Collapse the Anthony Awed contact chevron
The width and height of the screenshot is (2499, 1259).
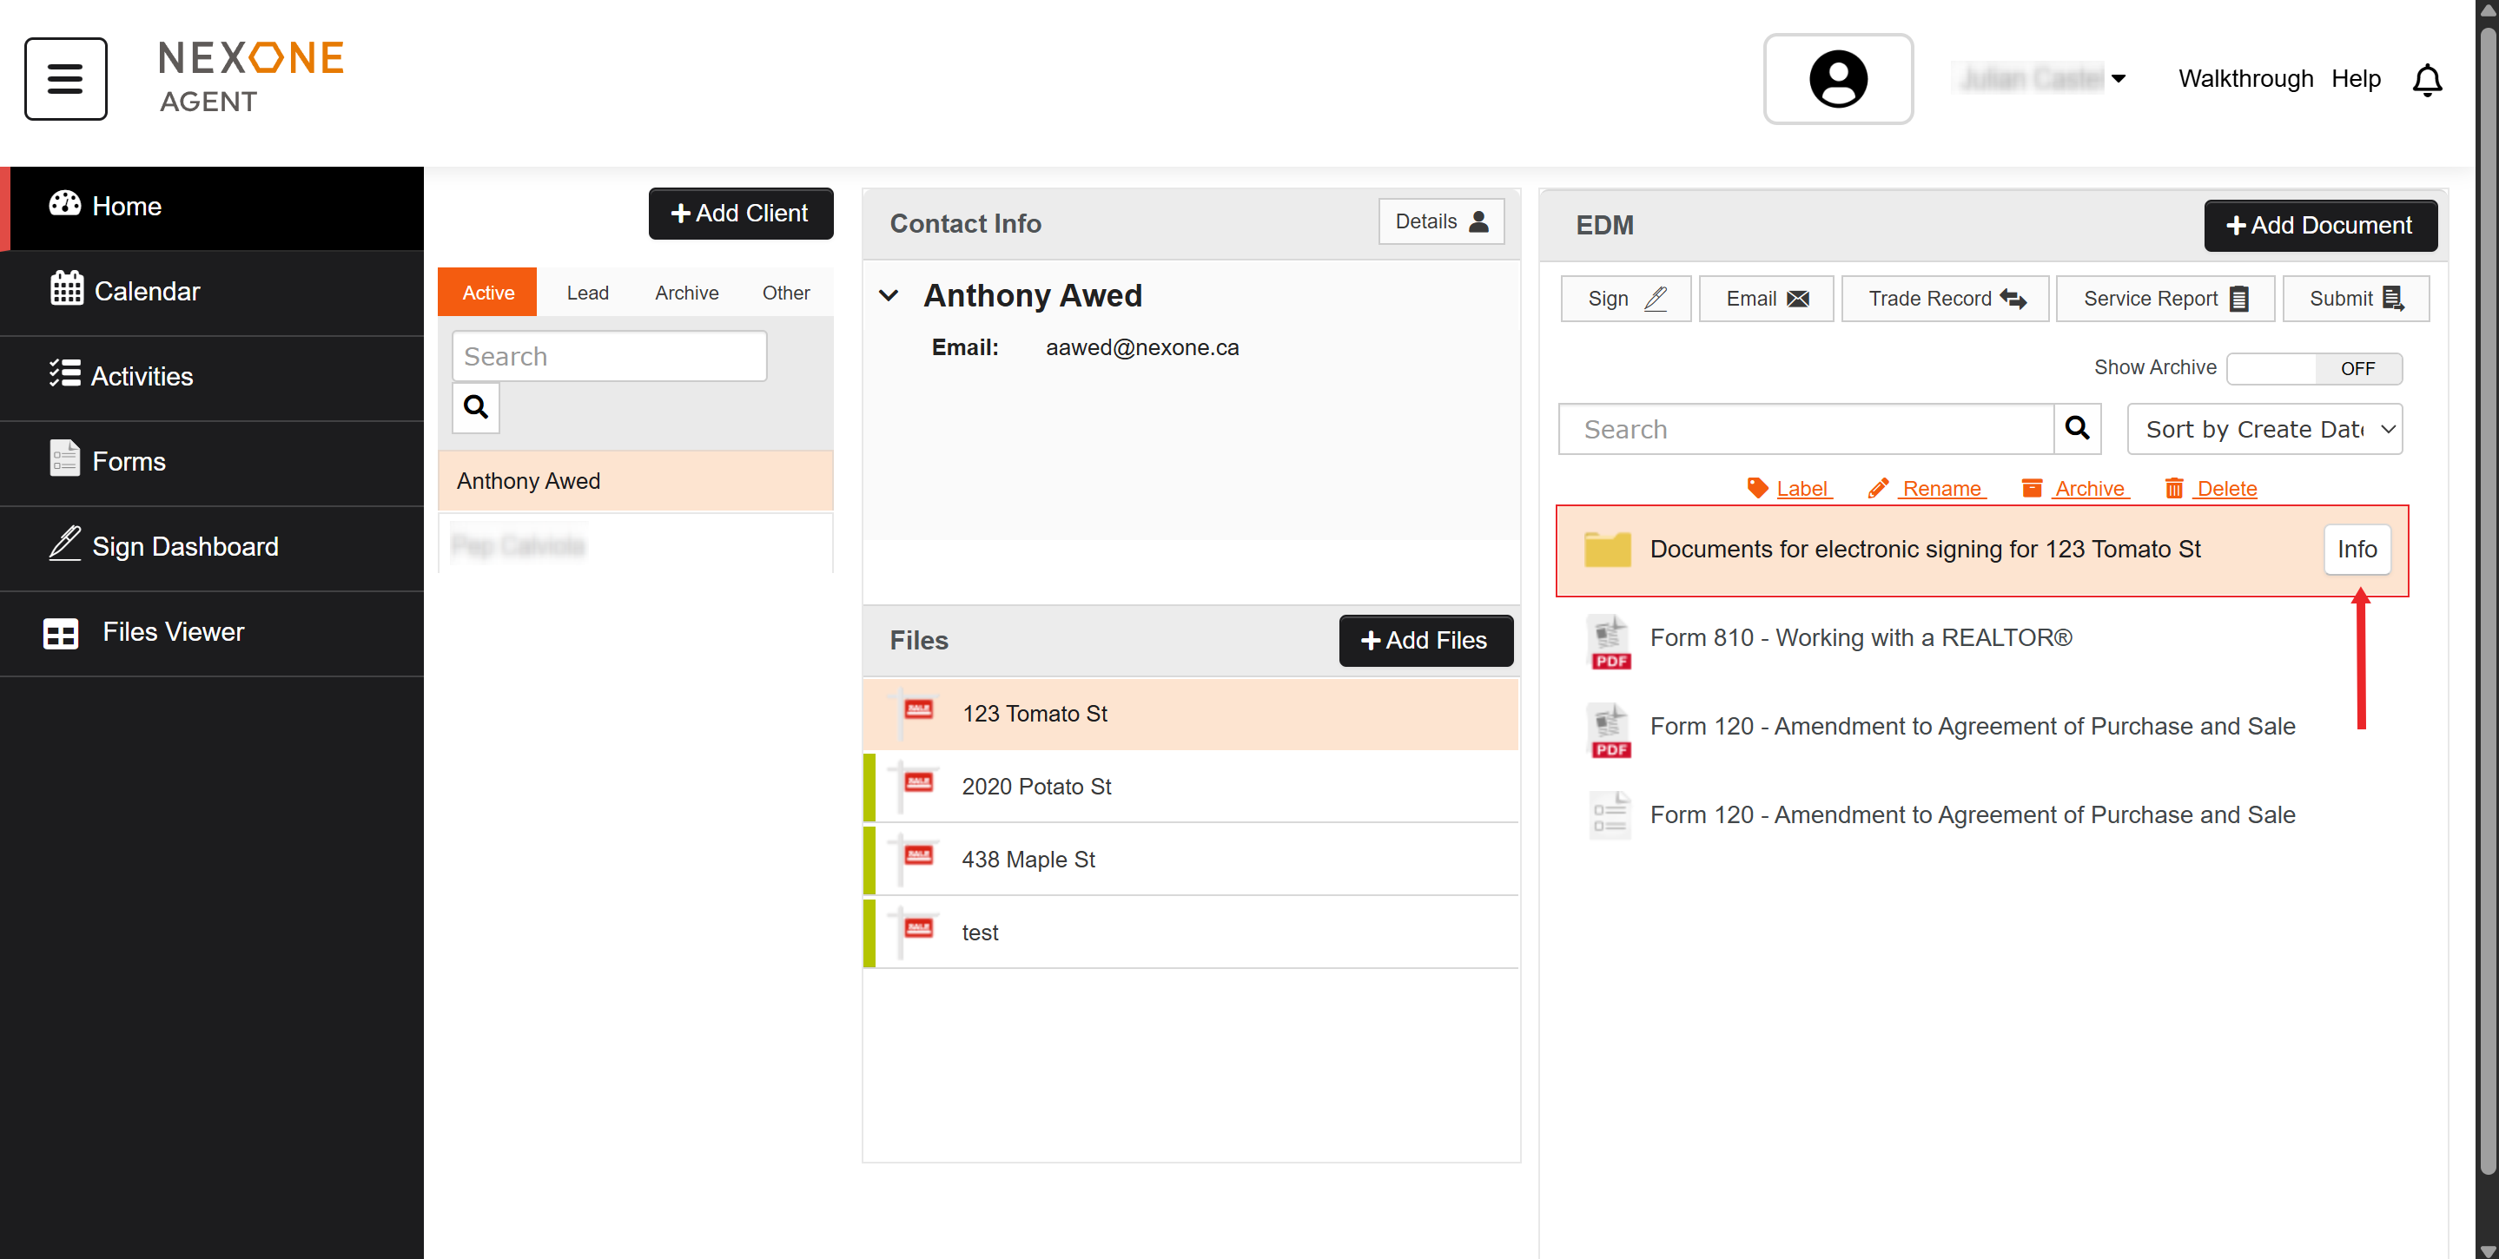click(x=888, y=296)
